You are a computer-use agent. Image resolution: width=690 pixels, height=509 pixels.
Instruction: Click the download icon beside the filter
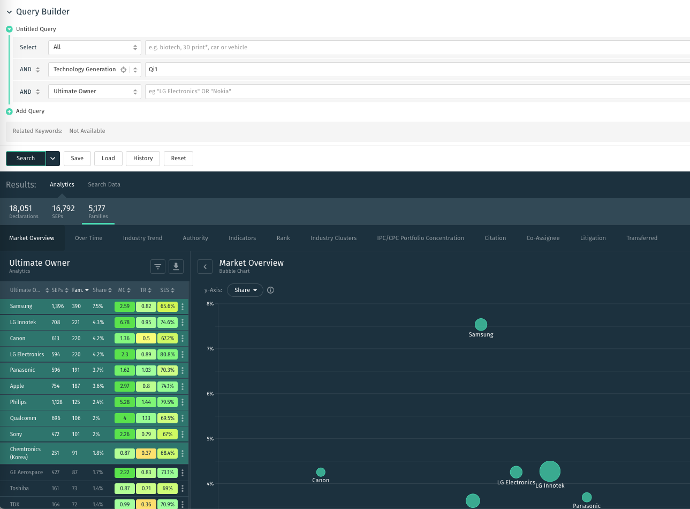pyautogui.click(x=176, y=266)
